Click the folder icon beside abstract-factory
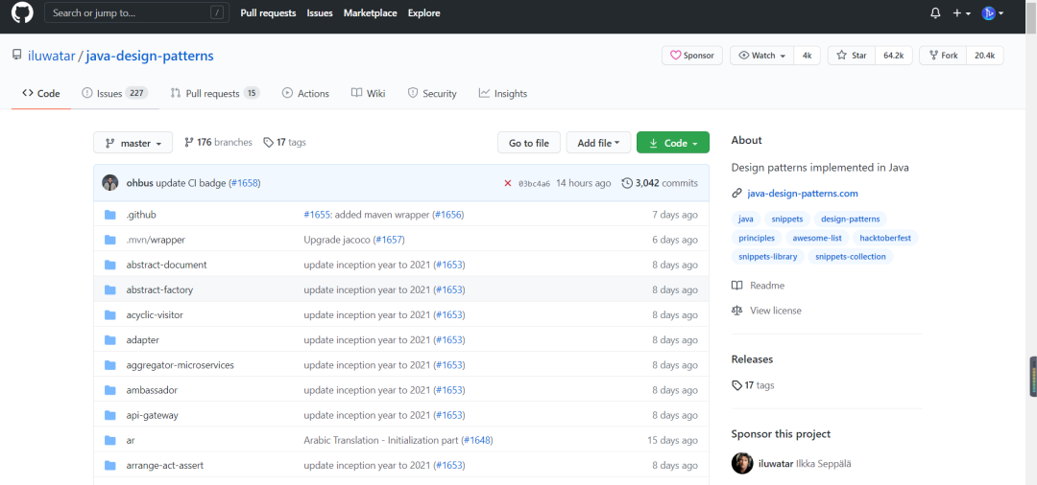 (109, 289)
